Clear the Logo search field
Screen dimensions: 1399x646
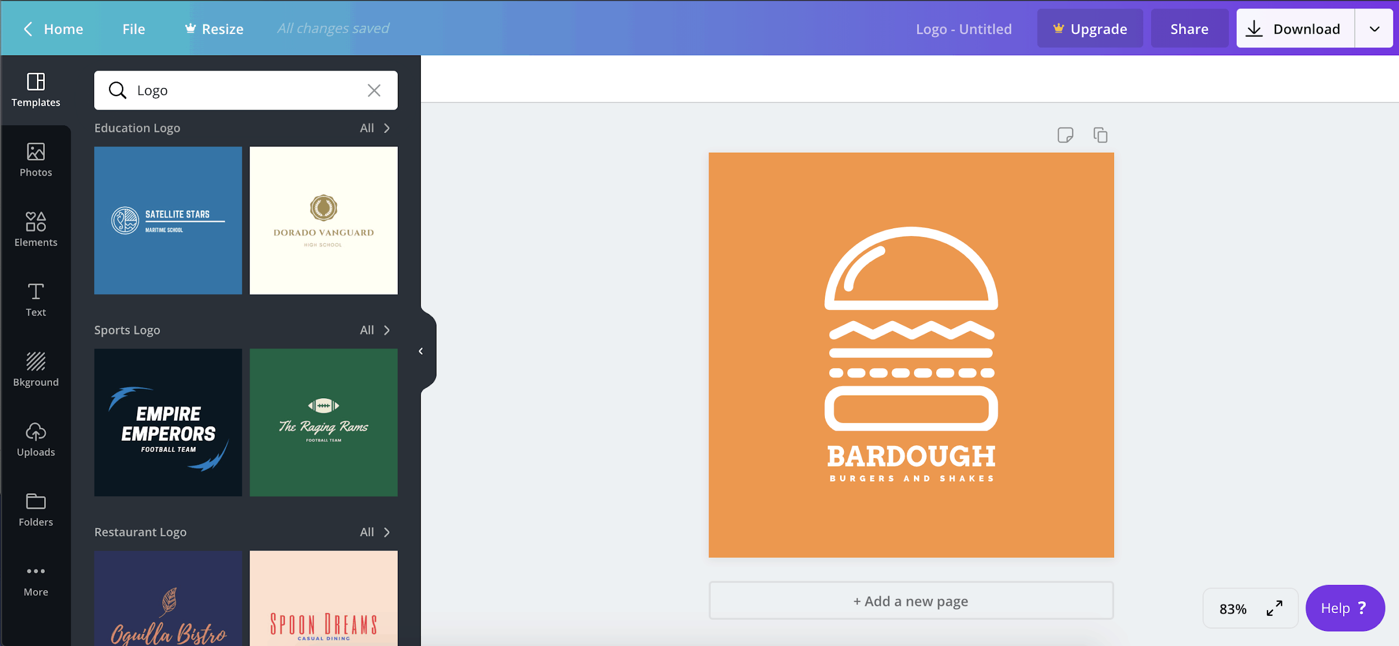374,89
